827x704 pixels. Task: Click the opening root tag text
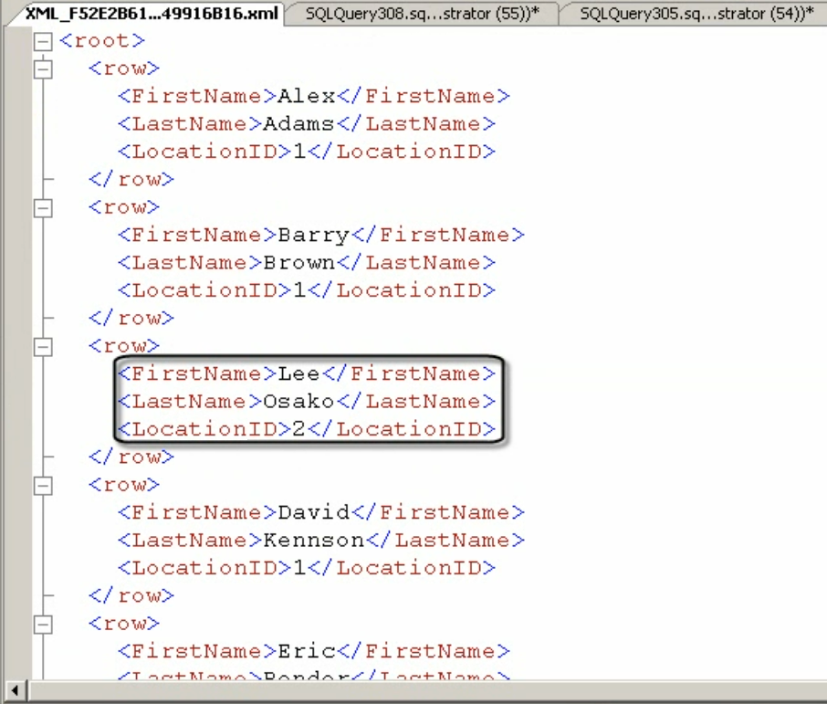102,41
